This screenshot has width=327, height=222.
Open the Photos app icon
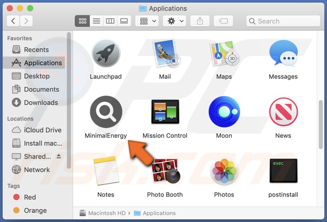(x=224, y=171)
